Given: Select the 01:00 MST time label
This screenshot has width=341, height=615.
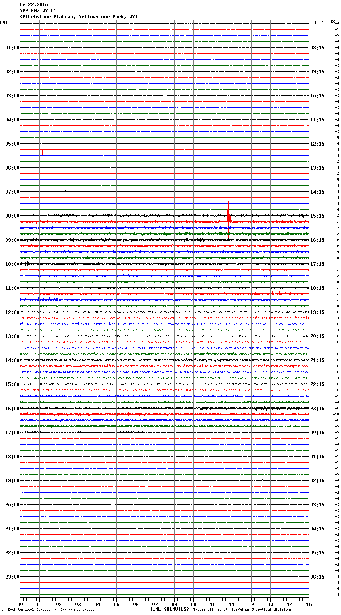Looking at the screenshot, I should tap(12, 48).
